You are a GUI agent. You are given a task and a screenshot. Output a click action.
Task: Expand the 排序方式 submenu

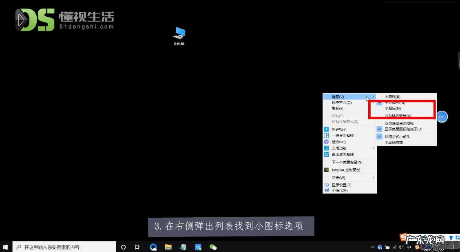[343, 103]
